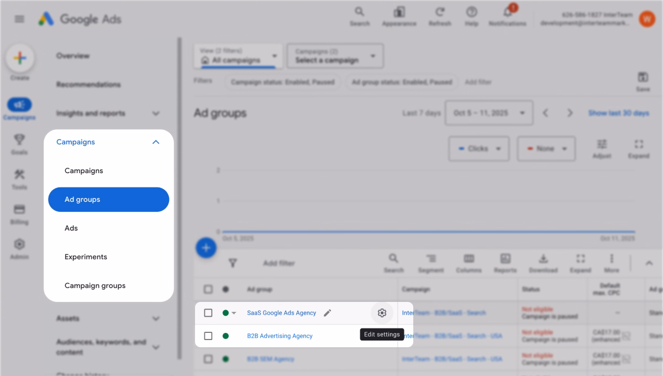Click the chart Adjust icon
The image size is (663, 376).
[x=602, y=148]
